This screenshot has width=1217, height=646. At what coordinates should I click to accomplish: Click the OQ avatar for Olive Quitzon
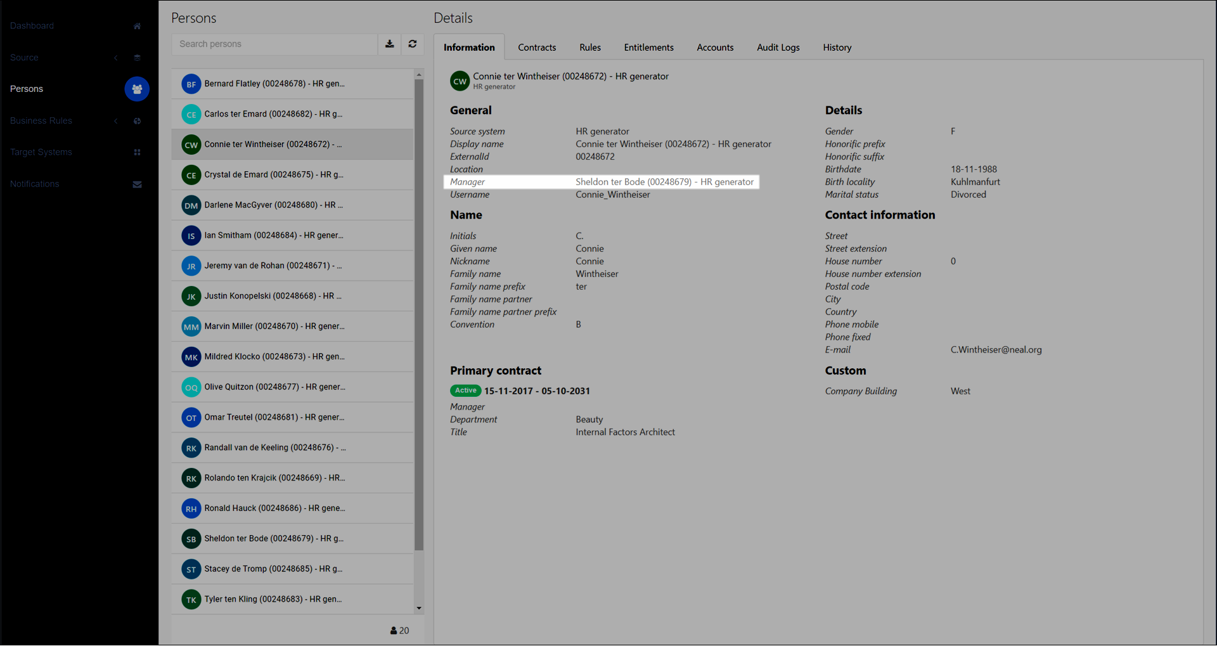191,387
